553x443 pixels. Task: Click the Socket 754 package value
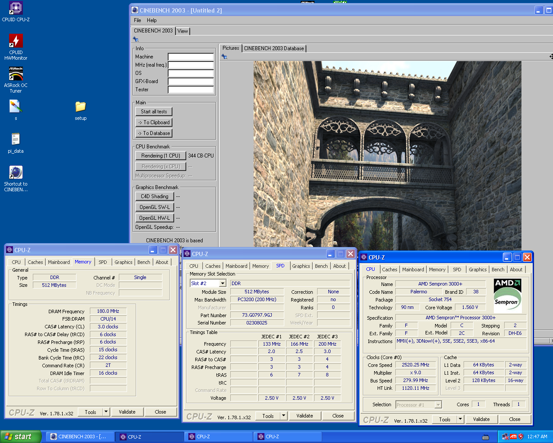(440, 299)
